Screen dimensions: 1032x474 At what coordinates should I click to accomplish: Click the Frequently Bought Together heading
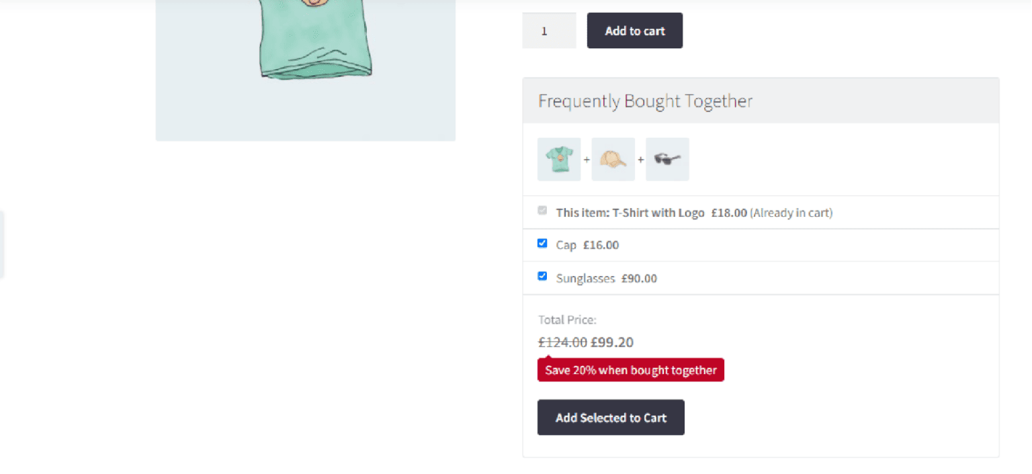tap(645, 101)
